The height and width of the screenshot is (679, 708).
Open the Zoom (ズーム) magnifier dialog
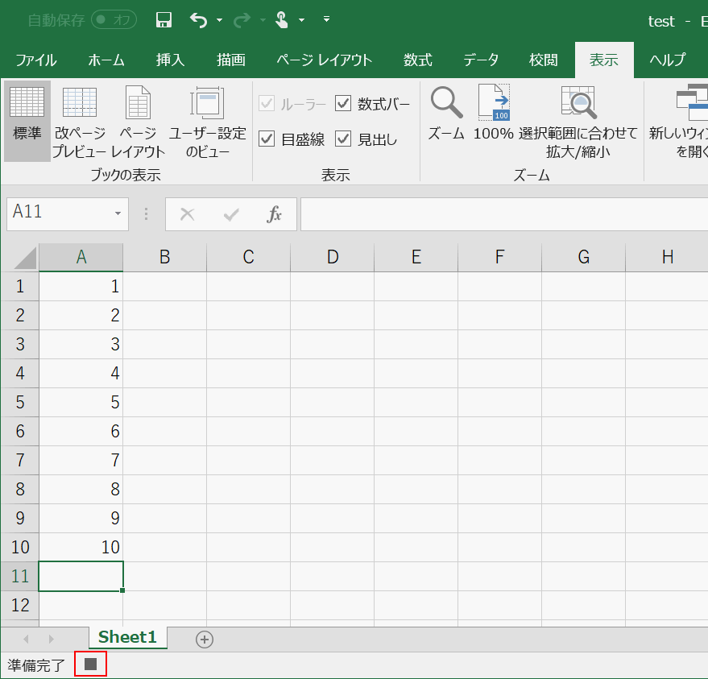pos(446,114)
